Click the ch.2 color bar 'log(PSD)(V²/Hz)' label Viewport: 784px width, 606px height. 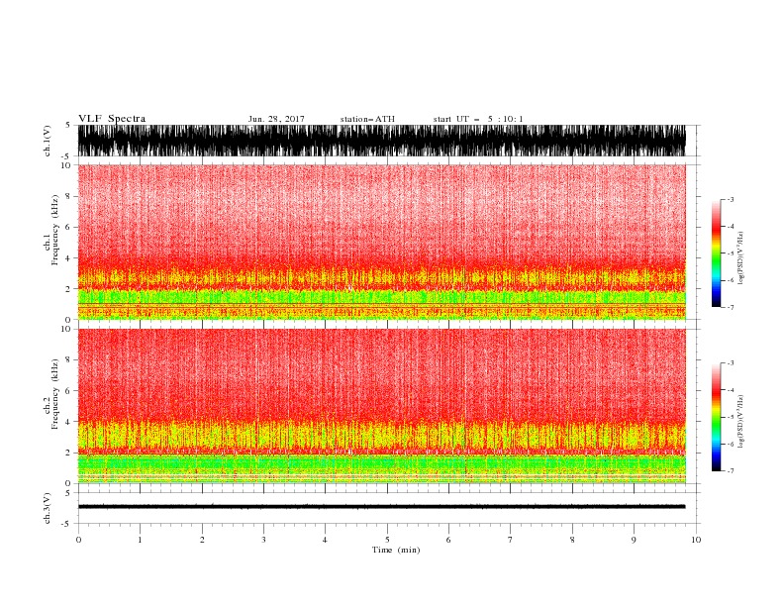pos(740,422)
